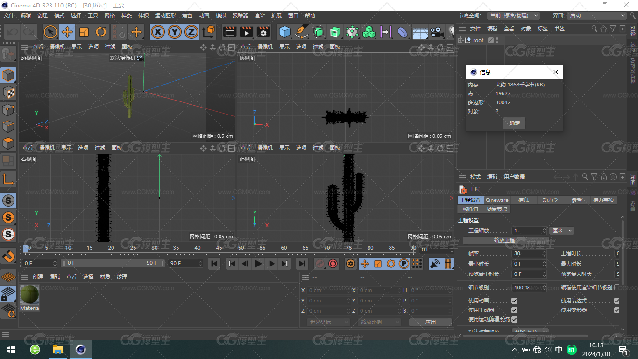
Task: Open the Spline Pen tool
Action: coord(302,32)
